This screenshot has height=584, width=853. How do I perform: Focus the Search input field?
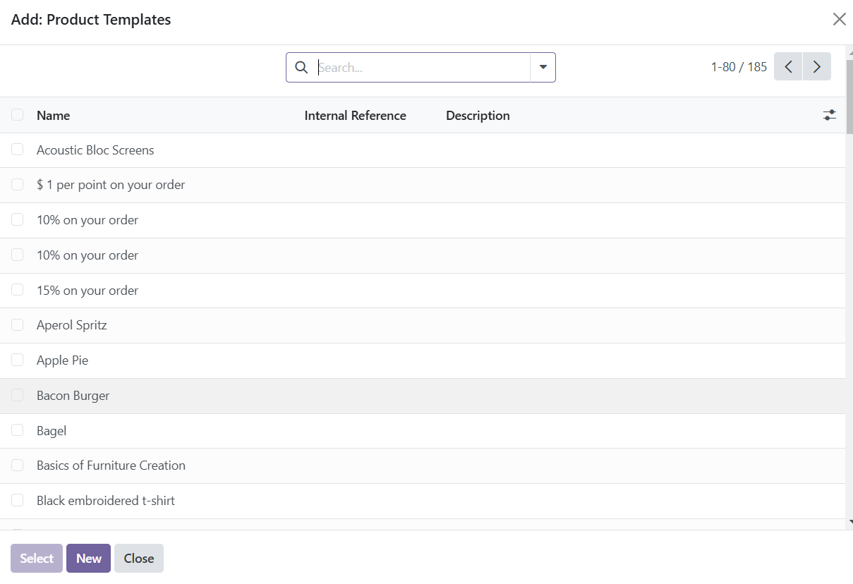click(422, 68)
